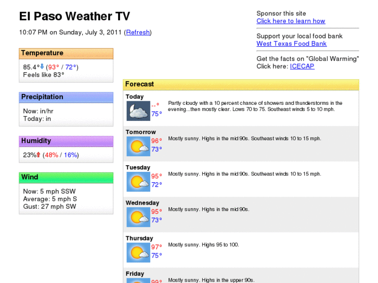Screen dimensions: 378x283
Task: Click 'Now: 5 mph SSW' wind reading
Action: 49,191
